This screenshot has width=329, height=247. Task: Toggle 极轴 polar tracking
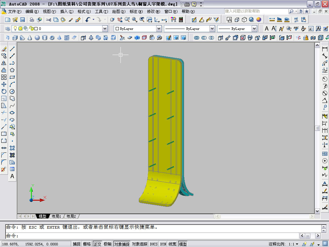pos(107,244)
